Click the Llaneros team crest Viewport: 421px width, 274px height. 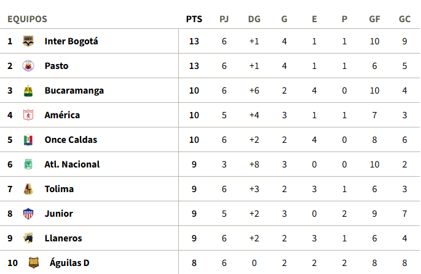[28, 238]
